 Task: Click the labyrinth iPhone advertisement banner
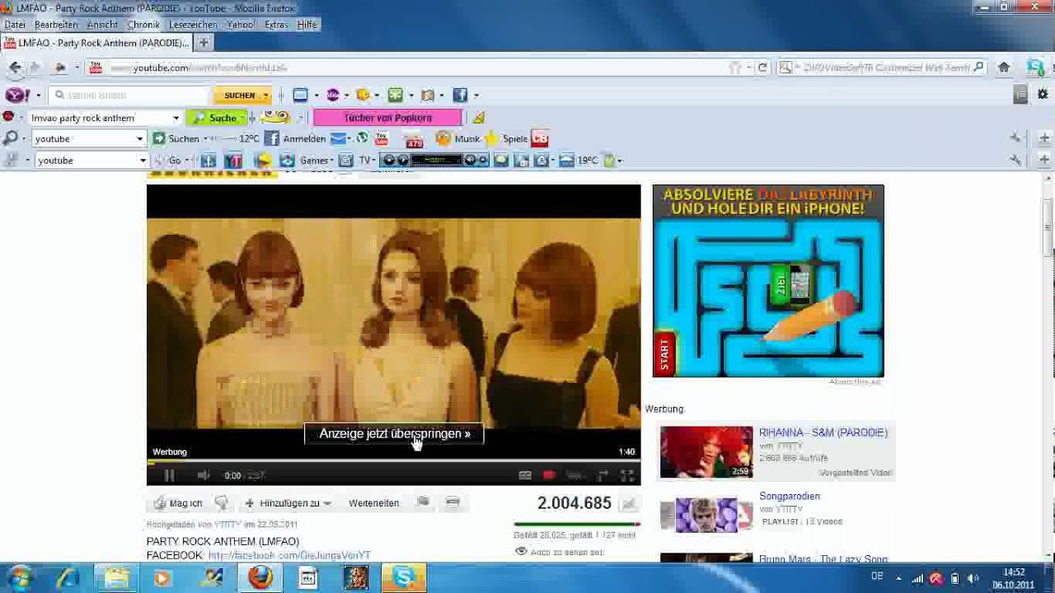(768, 281)
